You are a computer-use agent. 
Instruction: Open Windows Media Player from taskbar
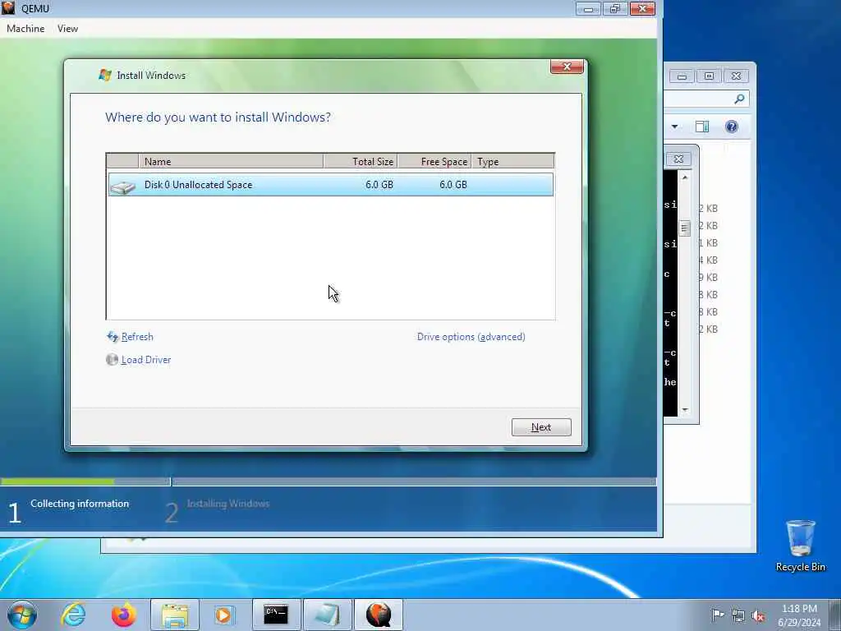tap(224, 615)
